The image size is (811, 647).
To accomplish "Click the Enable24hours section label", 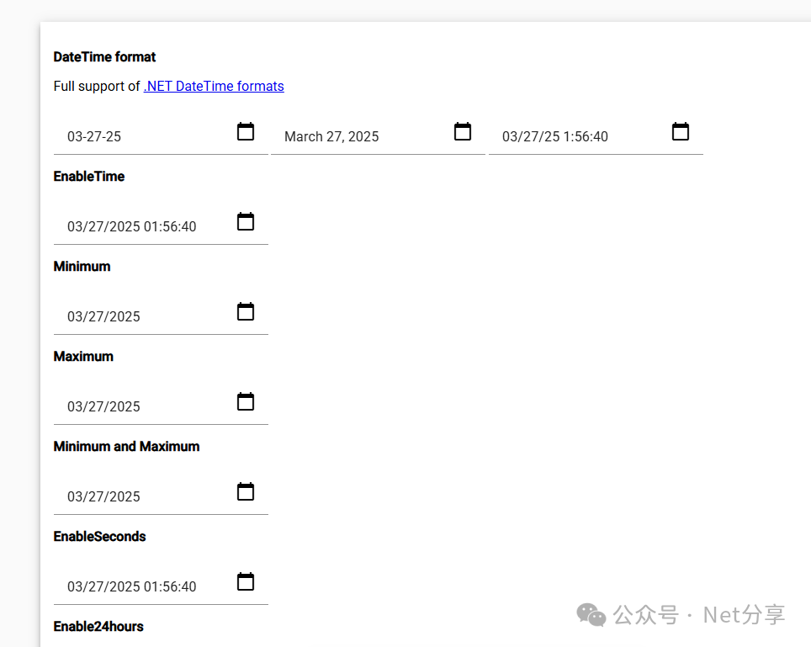I will (x=98, y=627).
